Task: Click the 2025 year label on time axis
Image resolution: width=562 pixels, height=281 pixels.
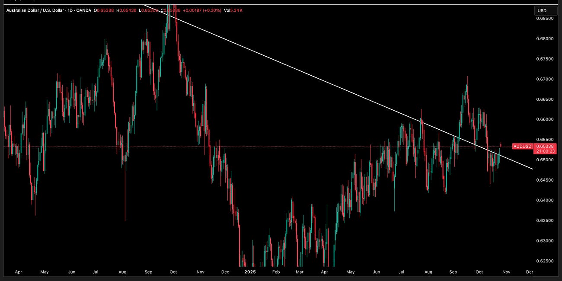Action: [x=250, y=272]
